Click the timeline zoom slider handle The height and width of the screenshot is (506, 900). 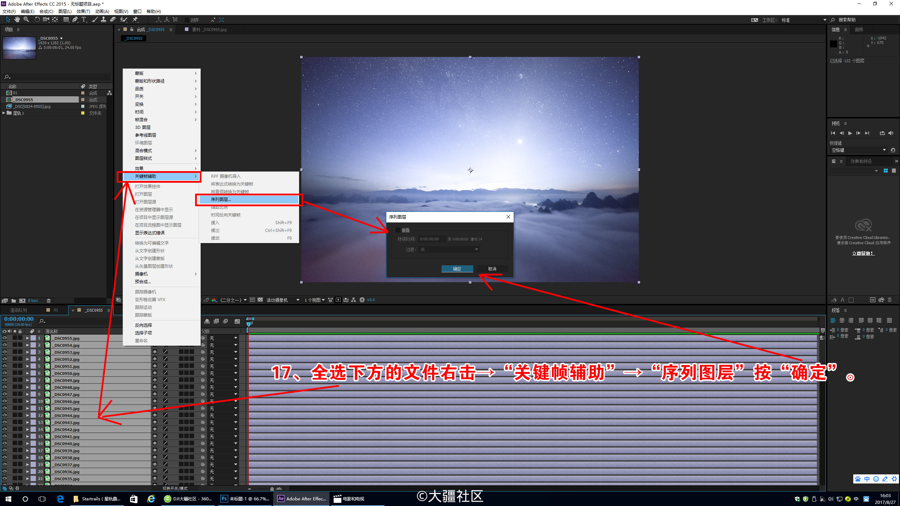(272, 488)
